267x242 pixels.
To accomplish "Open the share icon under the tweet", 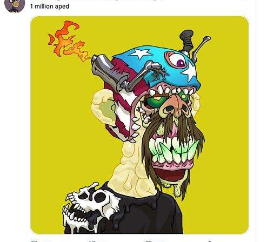I will [x=210, y=241].
